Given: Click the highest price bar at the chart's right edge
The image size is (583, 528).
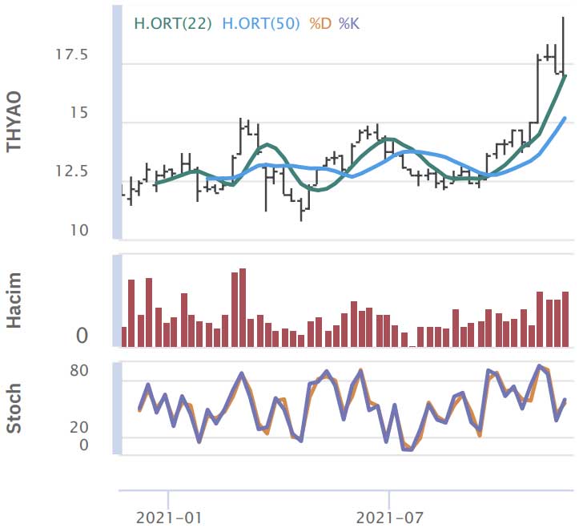Looking at the screenshot, I should click(x=563, y=46).
